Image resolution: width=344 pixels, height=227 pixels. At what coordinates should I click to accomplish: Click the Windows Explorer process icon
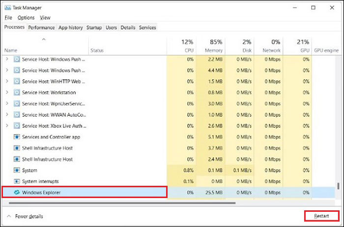tap(17, 192)
